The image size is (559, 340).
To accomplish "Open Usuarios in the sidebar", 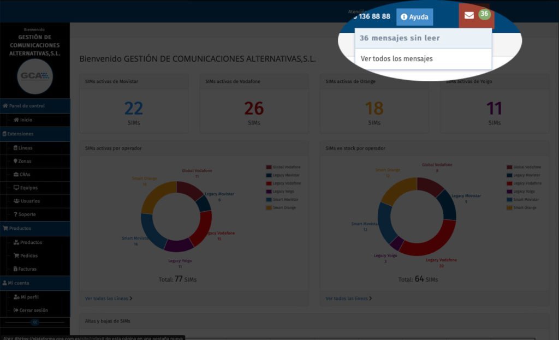I will (x=27, y=201).
